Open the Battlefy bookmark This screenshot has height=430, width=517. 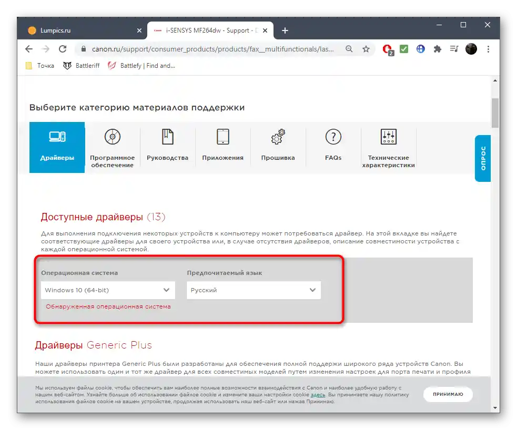[x=141, y=66]
